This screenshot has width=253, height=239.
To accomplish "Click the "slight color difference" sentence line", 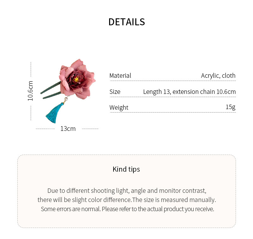I will pyautogui.click(x=126, y=200).
